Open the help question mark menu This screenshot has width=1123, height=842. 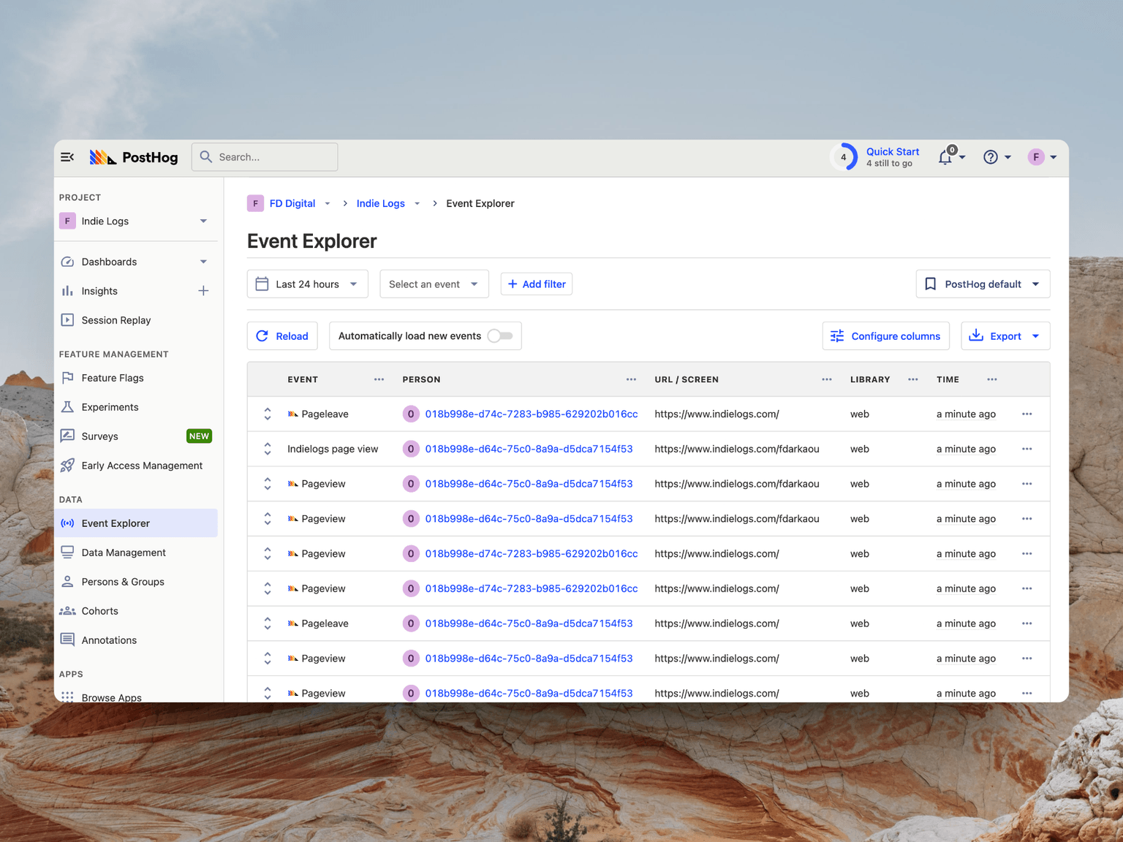(991, 157)
